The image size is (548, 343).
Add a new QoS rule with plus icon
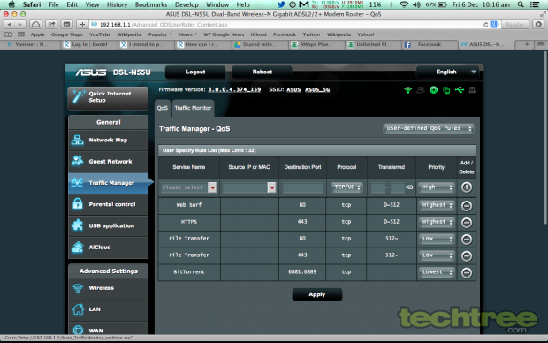467,187
